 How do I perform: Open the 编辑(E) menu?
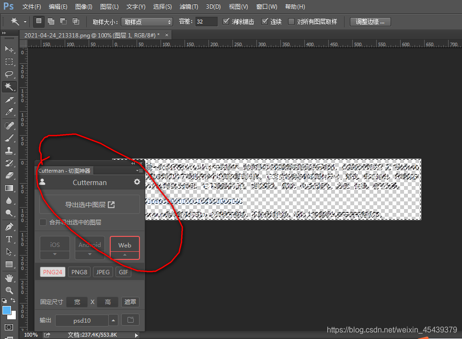[x=58, y=7]
